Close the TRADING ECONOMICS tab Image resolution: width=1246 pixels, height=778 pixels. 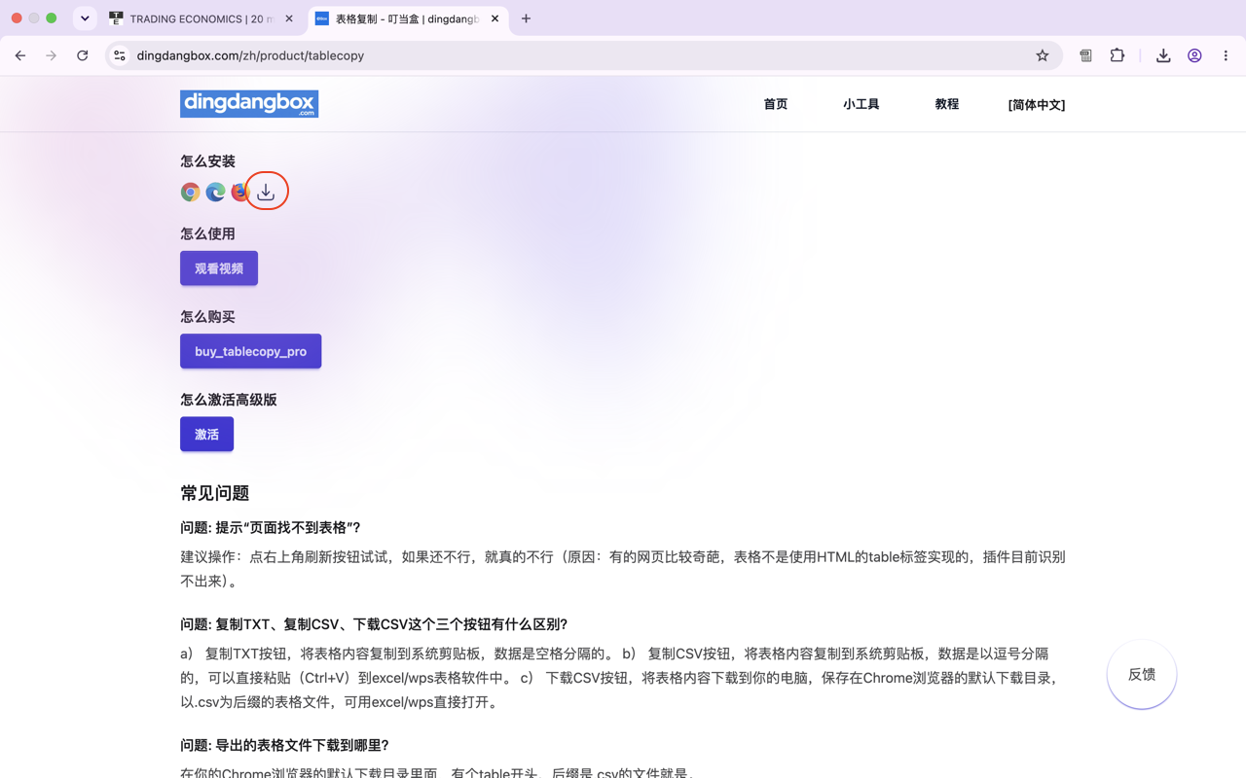(289, 18)
